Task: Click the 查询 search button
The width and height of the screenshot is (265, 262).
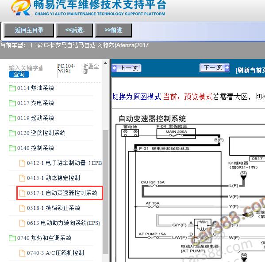Action: click(x=19, y=74)
